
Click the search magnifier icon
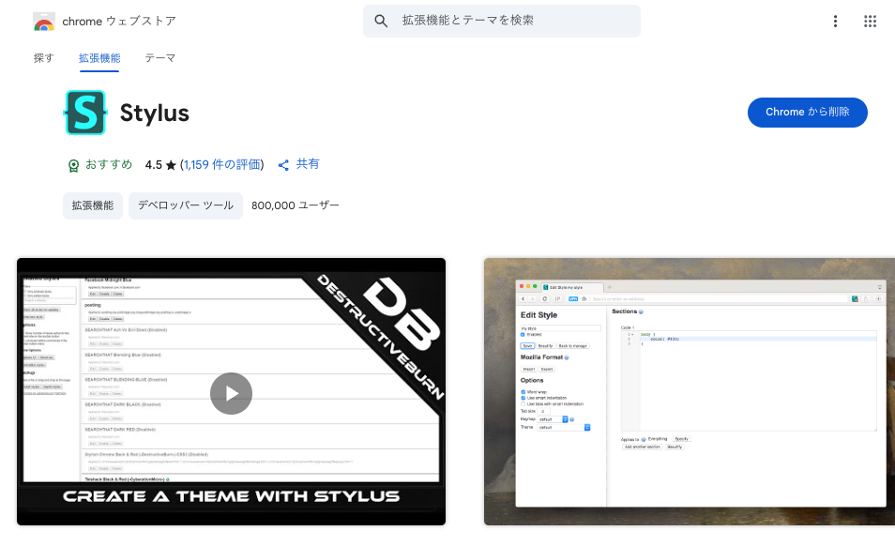pyautogui.click(x=381, y=21)
